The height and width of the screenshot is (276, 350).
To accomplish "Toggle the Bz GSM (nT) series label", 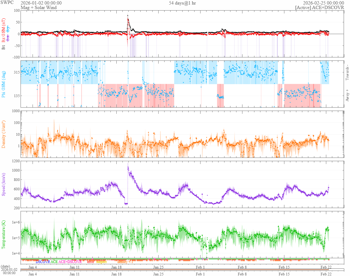I will click(3, 30).
